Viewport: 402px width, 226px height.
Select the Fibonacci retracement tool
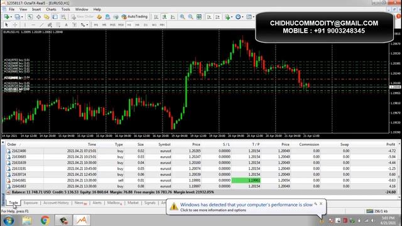click(x=58, y=25)
